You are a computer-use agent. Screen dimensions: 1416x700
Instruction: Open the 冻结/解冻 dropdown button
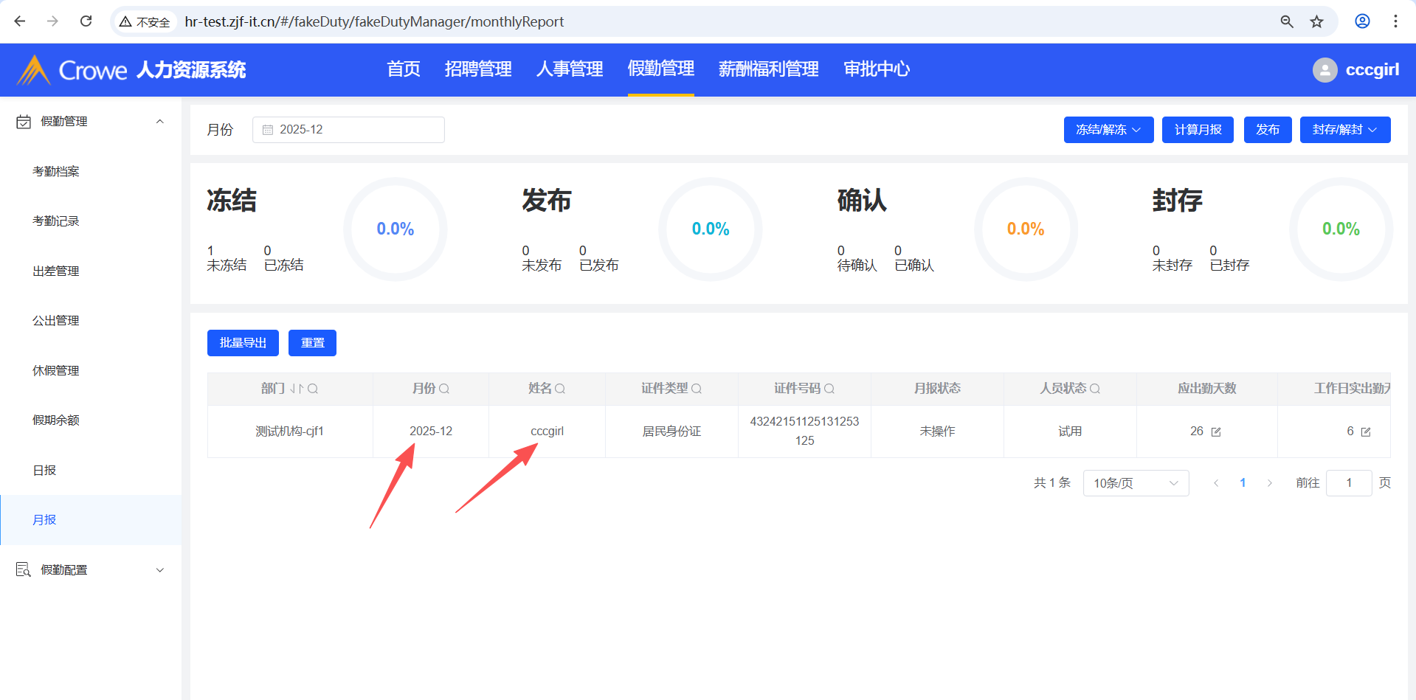pyautogui.click(x=1108, y=130)
